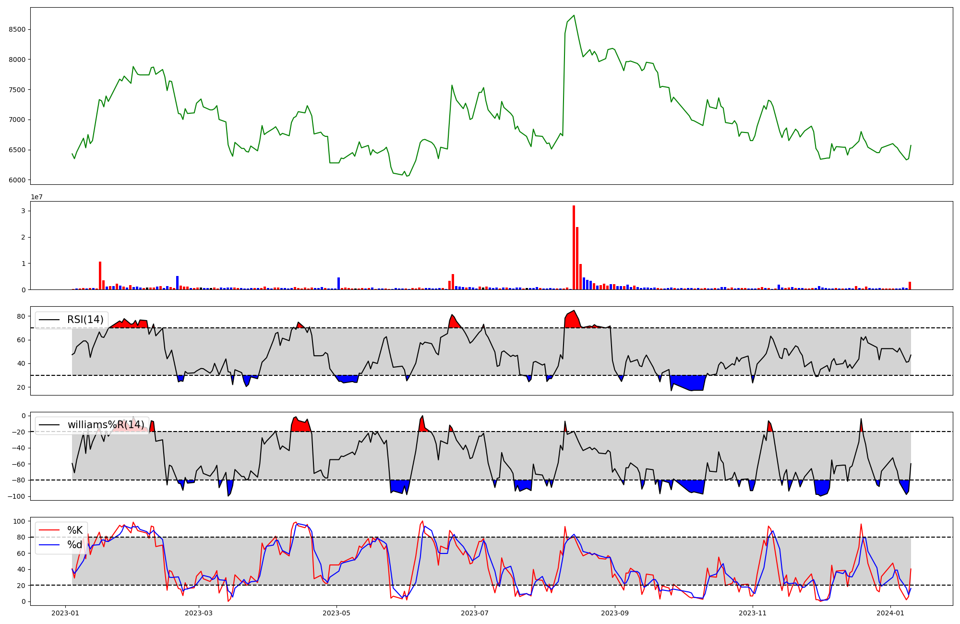Select the %d legend entry

coord(75,544)
